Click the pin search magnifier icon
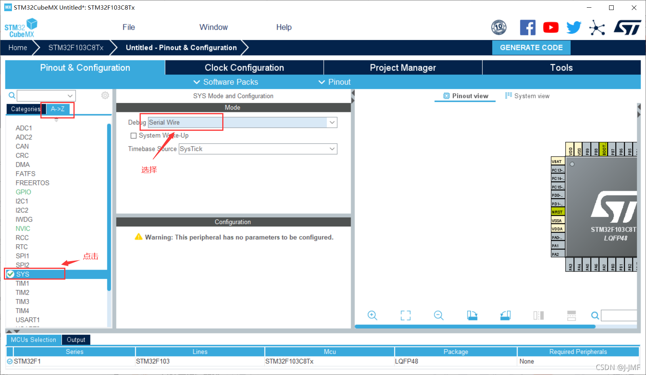The height and width of the screenshot is (375, 646). click(595, 316)
